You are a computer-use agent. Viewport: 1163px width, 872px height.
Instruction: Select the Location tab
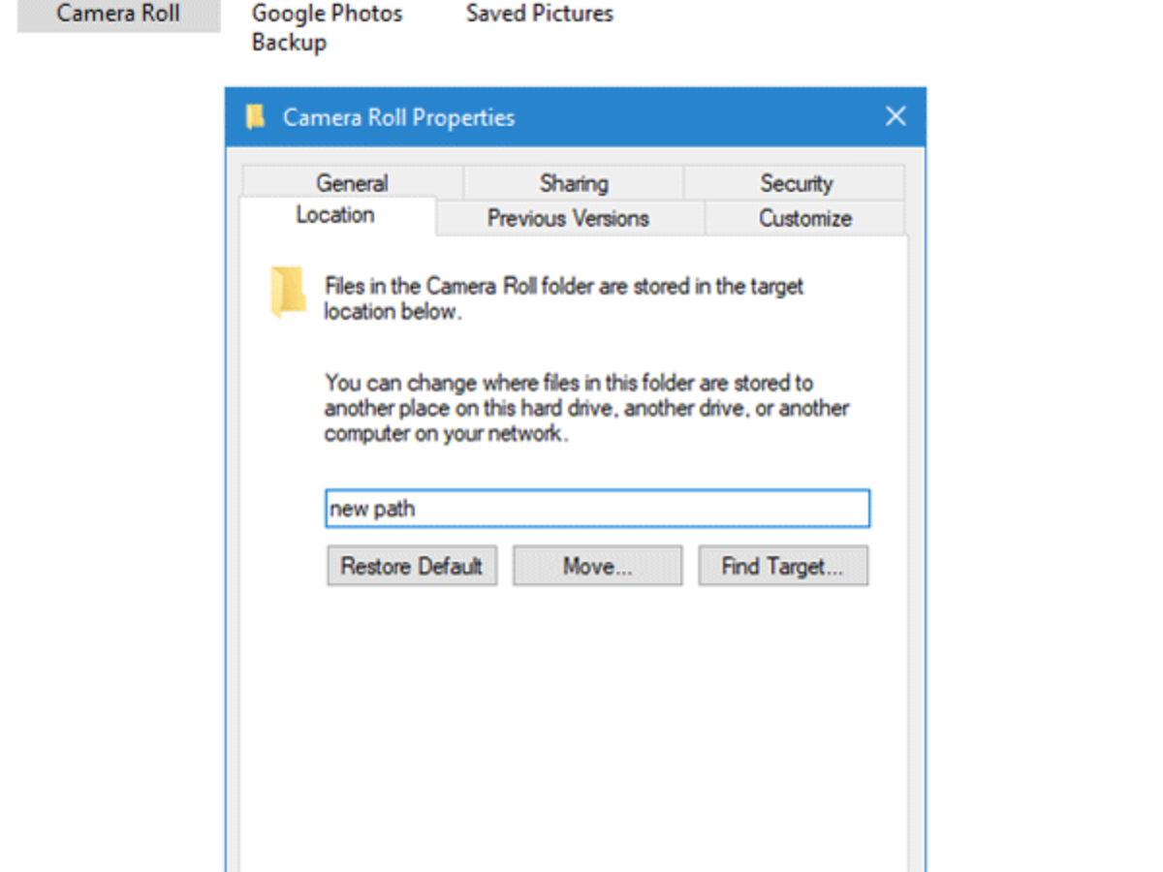335,215
